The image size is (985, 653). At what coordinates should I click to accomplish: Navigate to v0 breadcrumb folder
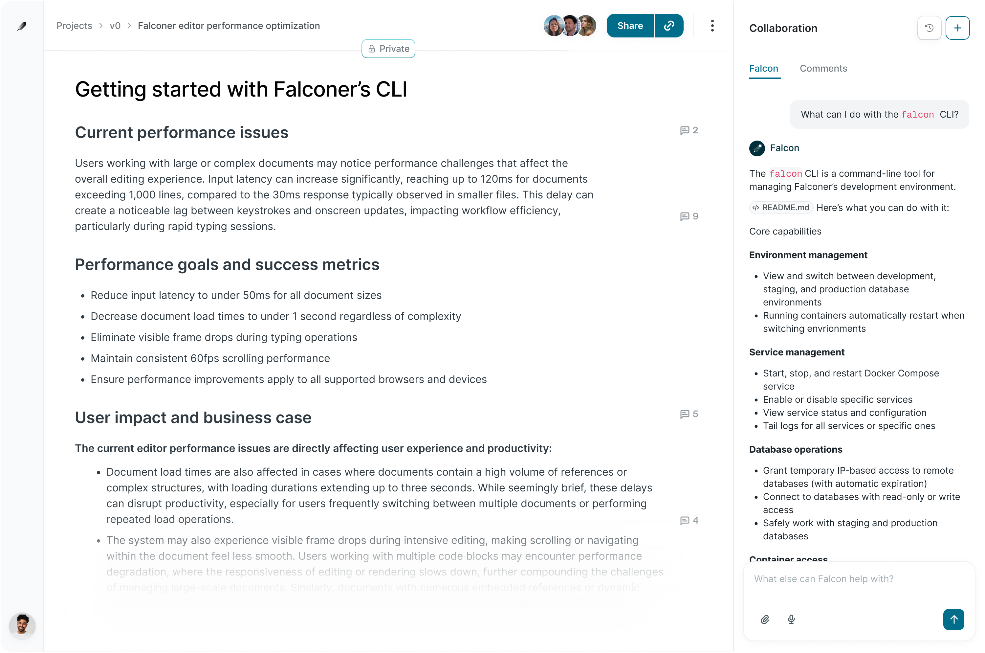115,26
